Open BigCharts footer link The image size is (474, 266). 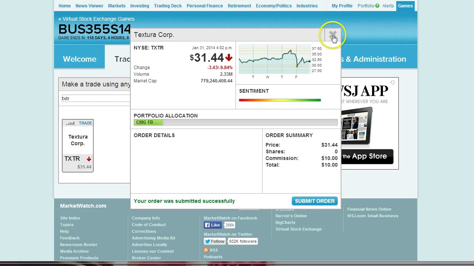(285, 222)
